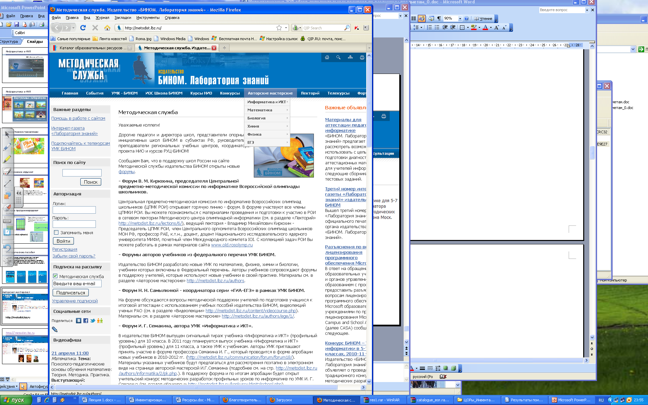Click Word highlight color swatch button
Screen dimensions: 648x405
pyautogui.click(x=474, y=28)
